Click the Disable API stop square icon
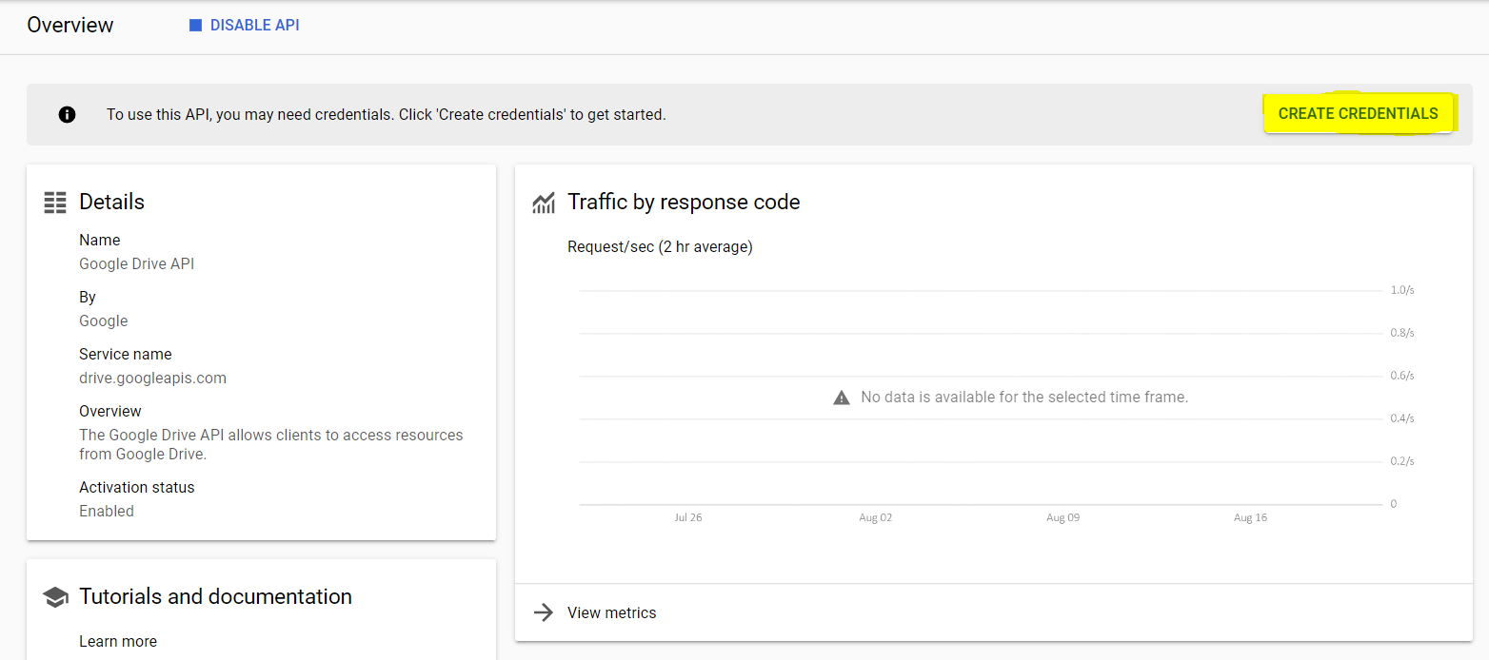 click(x=195, y=26)
